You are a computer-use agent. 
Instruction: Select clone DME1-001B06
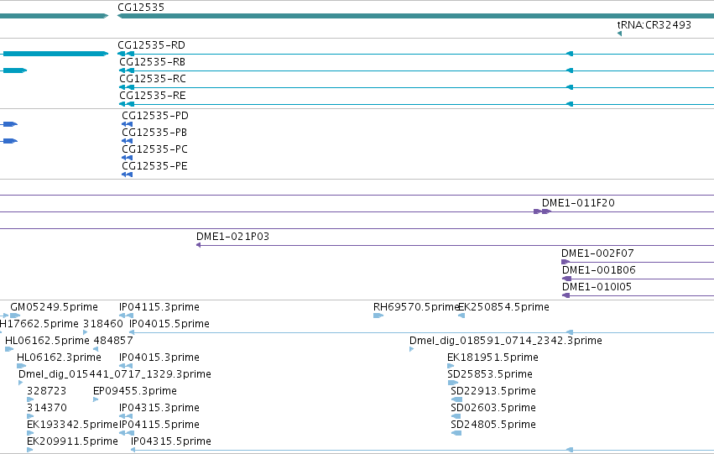(x=599, y=270)
